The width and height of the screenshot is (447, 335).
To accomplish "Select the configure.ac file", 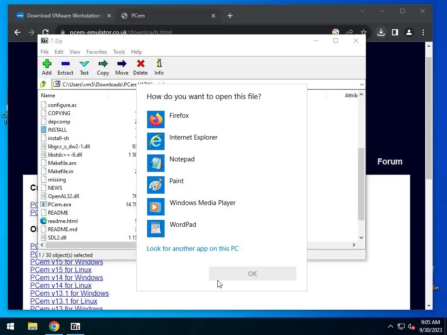I will (62, 105).
